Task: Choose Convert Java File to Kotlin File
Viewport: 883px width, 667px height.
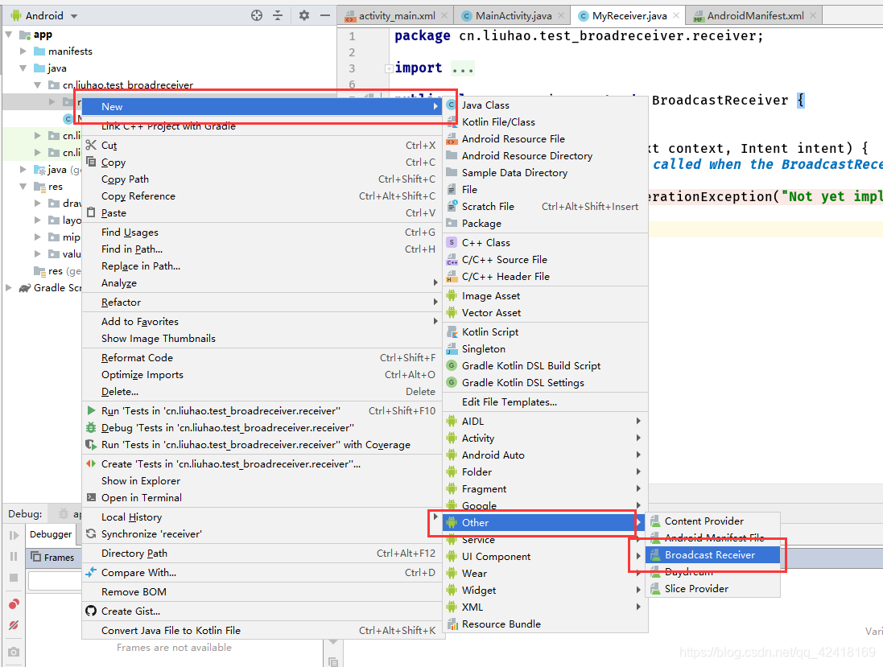Action: click(262, 631)
